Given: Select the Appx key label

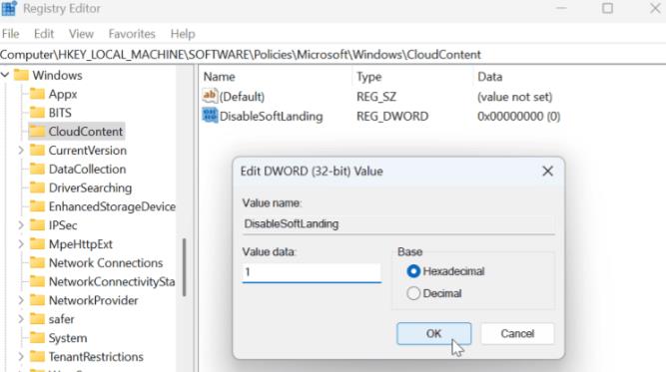Looking at the screenshot, I should 63,94.
